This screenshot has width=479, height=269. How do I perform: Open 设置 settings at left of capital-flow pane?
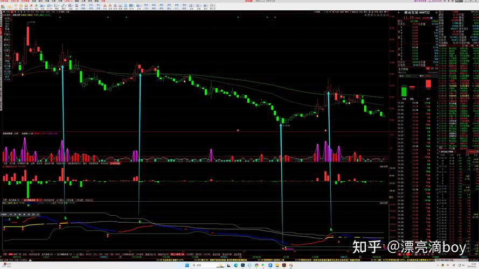5,200
